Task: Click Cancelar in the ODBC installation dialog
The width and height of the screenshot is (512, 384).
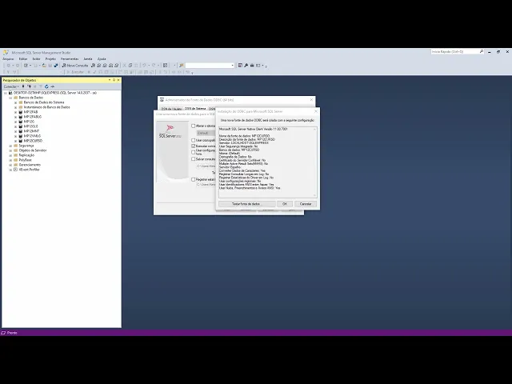Action: point(306,204)
